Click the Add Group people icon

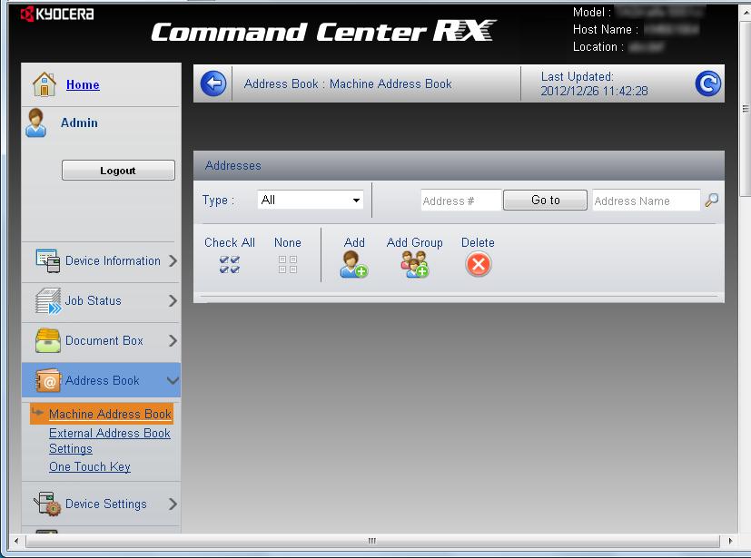pyautogui.click(x=415, y=264)
